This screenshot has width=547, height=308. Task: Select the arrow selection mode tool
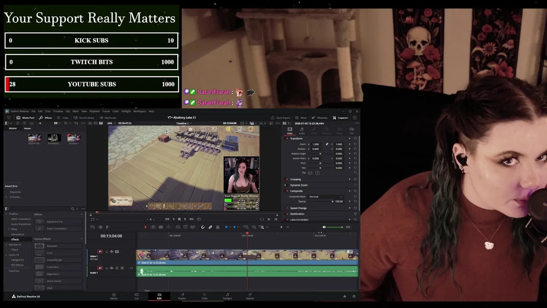point(145,227)
